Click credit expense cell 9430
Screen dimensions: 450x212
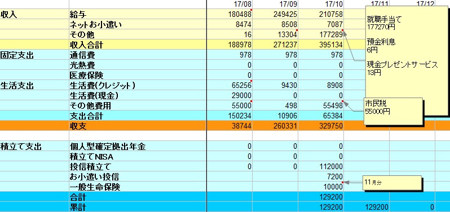click(x=275, y=85)
